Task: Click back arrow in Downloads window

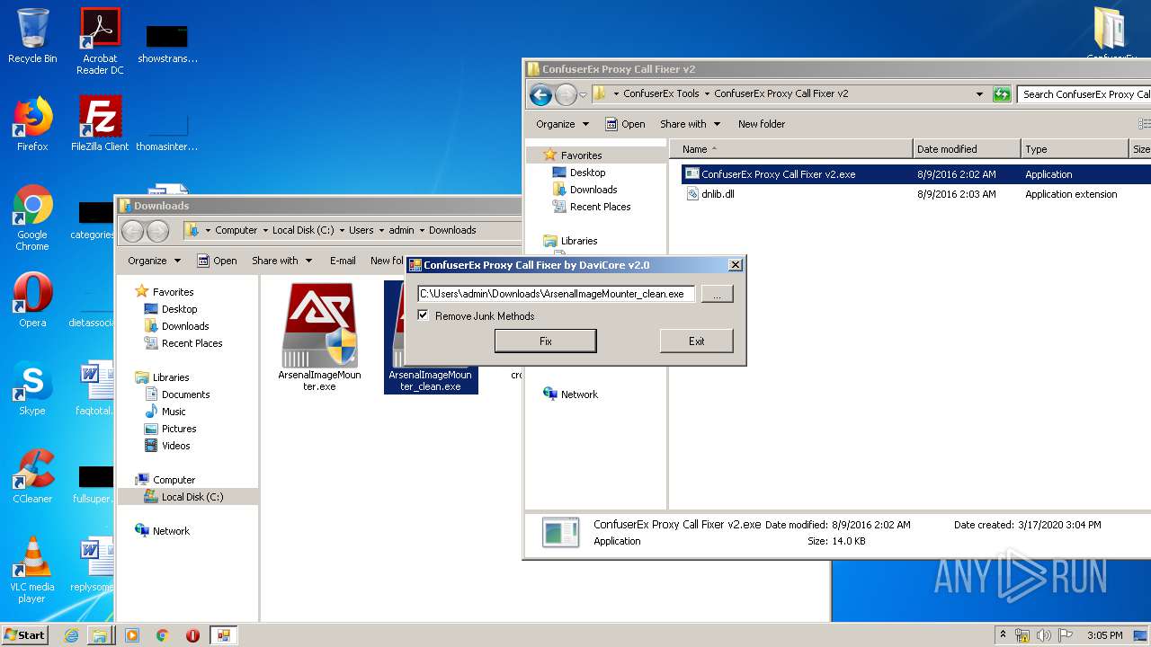Action: [132, 231]
